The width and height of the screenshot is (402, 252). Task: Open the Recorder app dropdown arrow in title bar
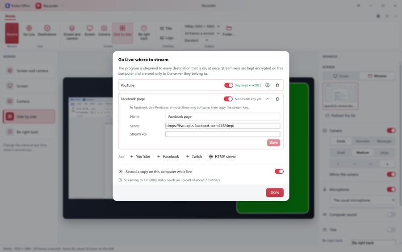coord(62,6)
